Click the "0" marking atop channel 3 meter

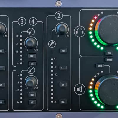[x=17, y=36]
